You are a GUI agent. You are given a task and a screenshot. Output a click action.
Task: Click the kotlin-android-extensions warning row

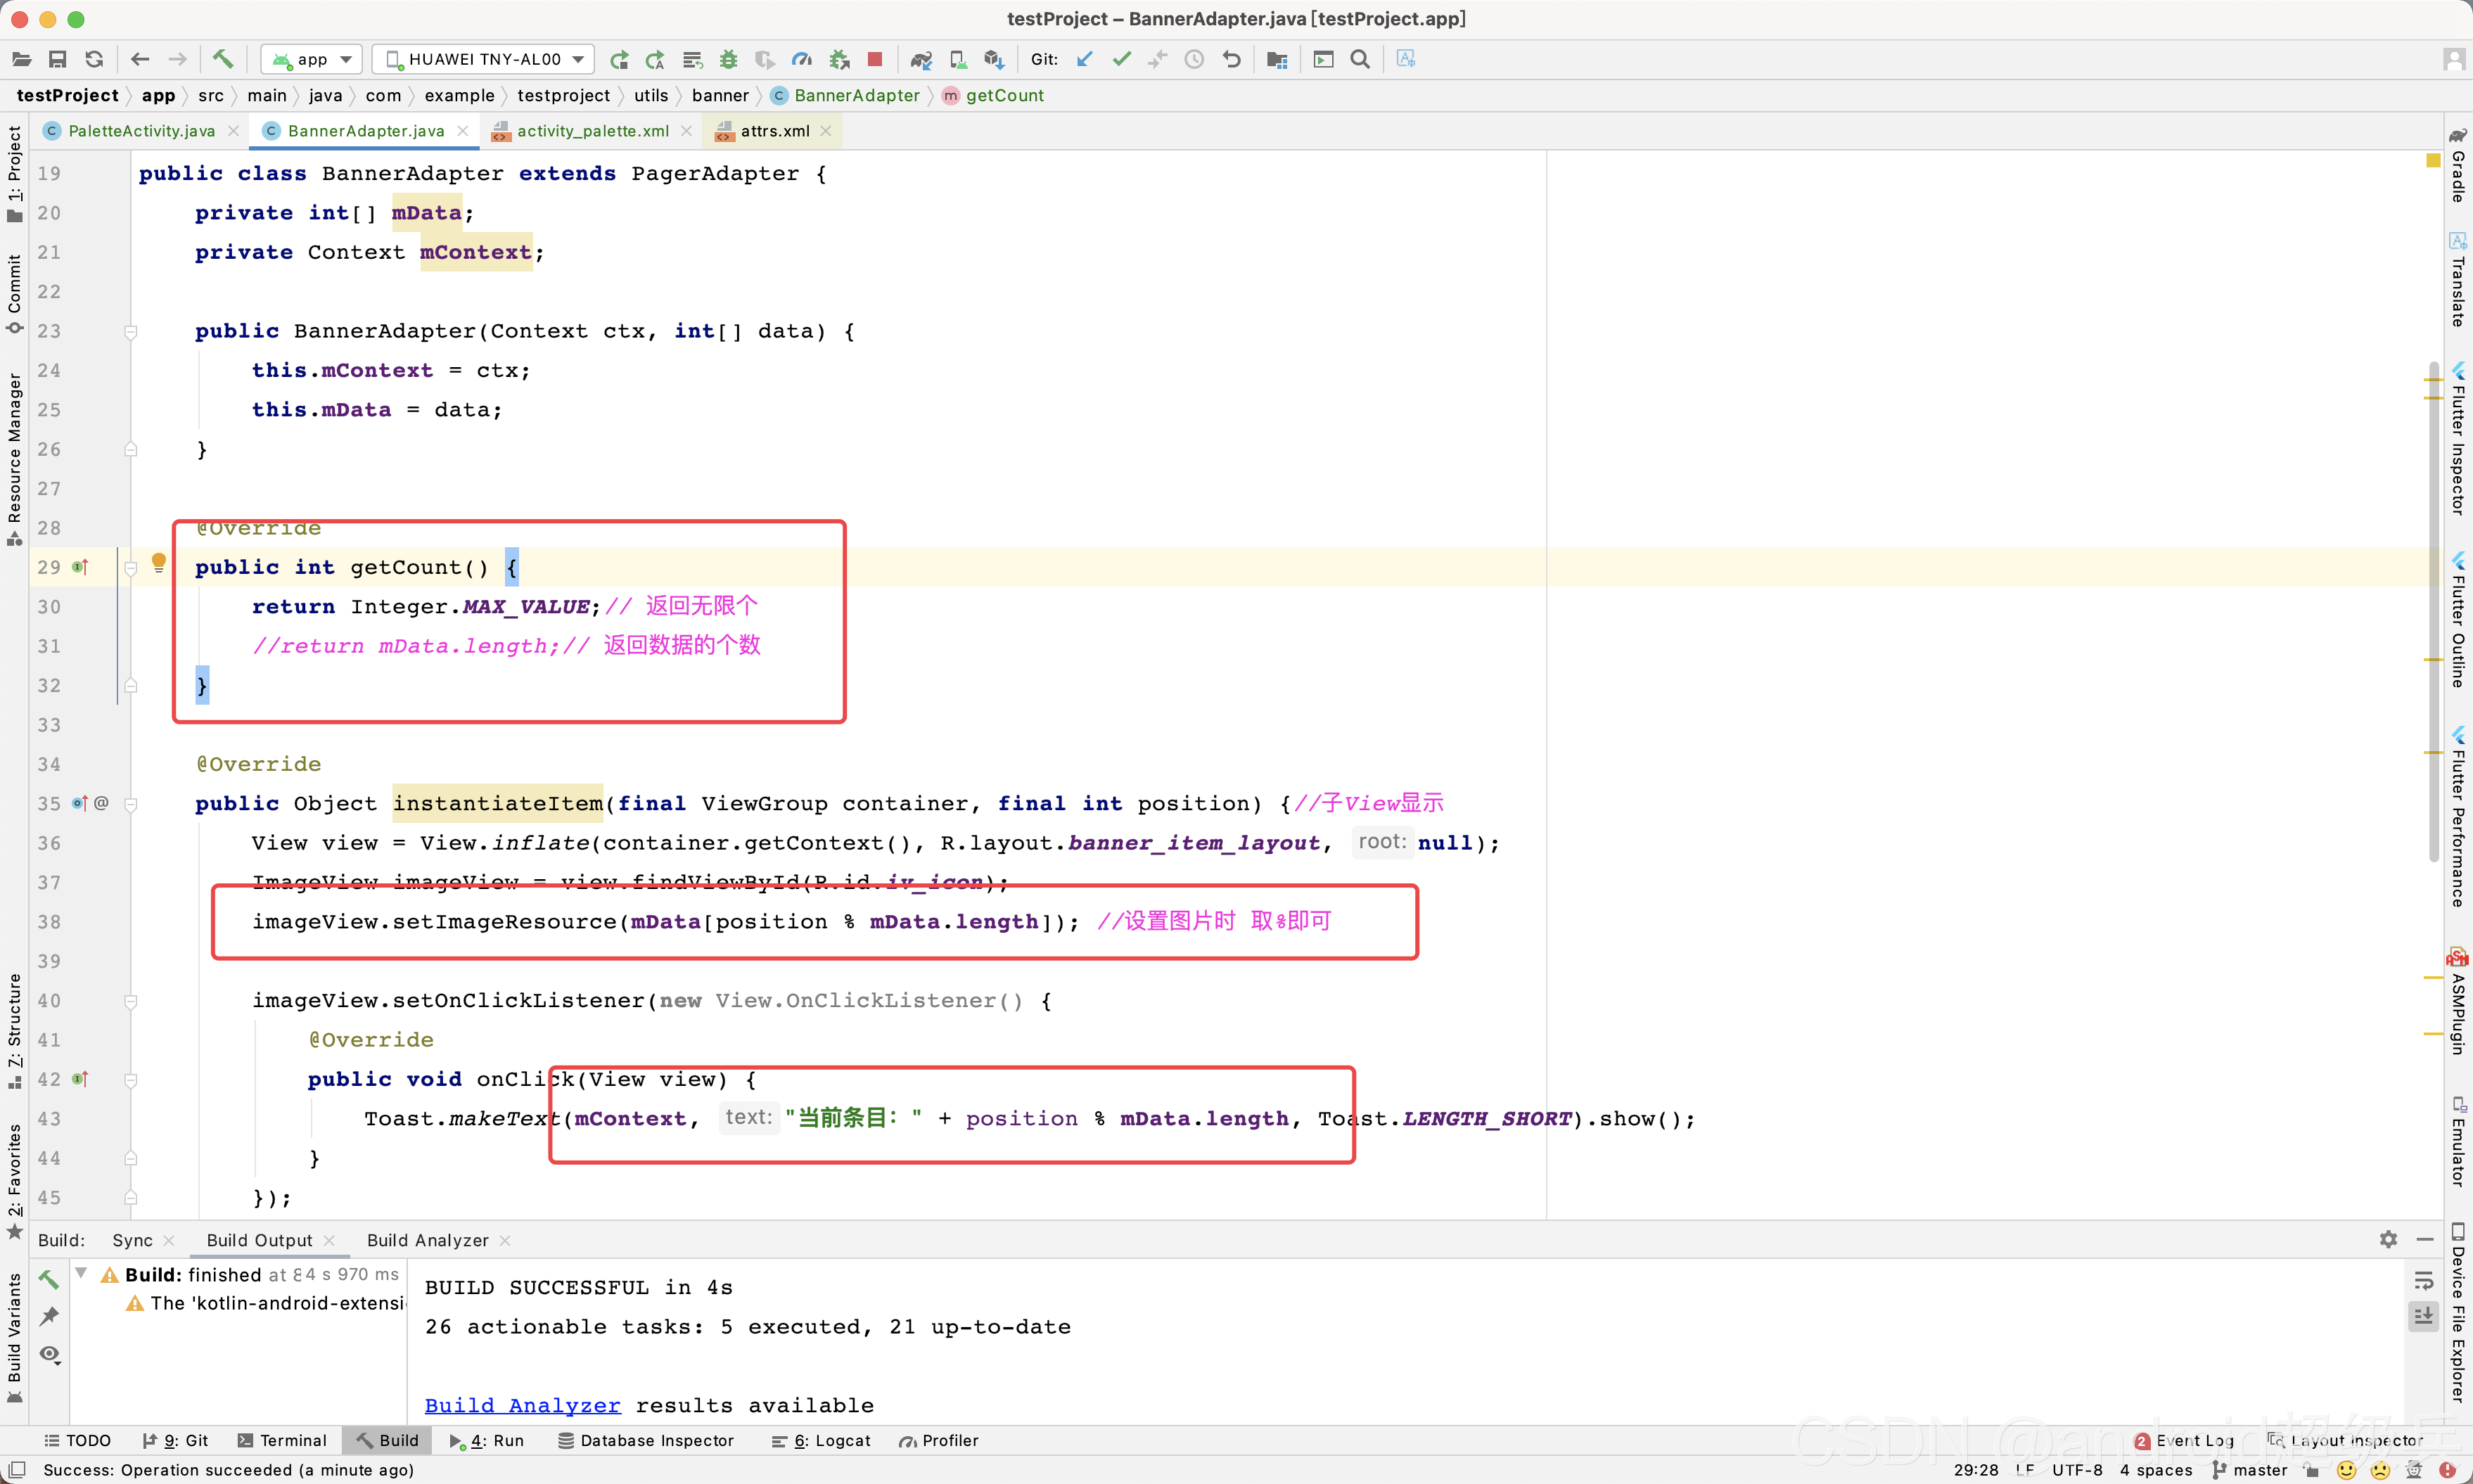[x=265, y=1303]
